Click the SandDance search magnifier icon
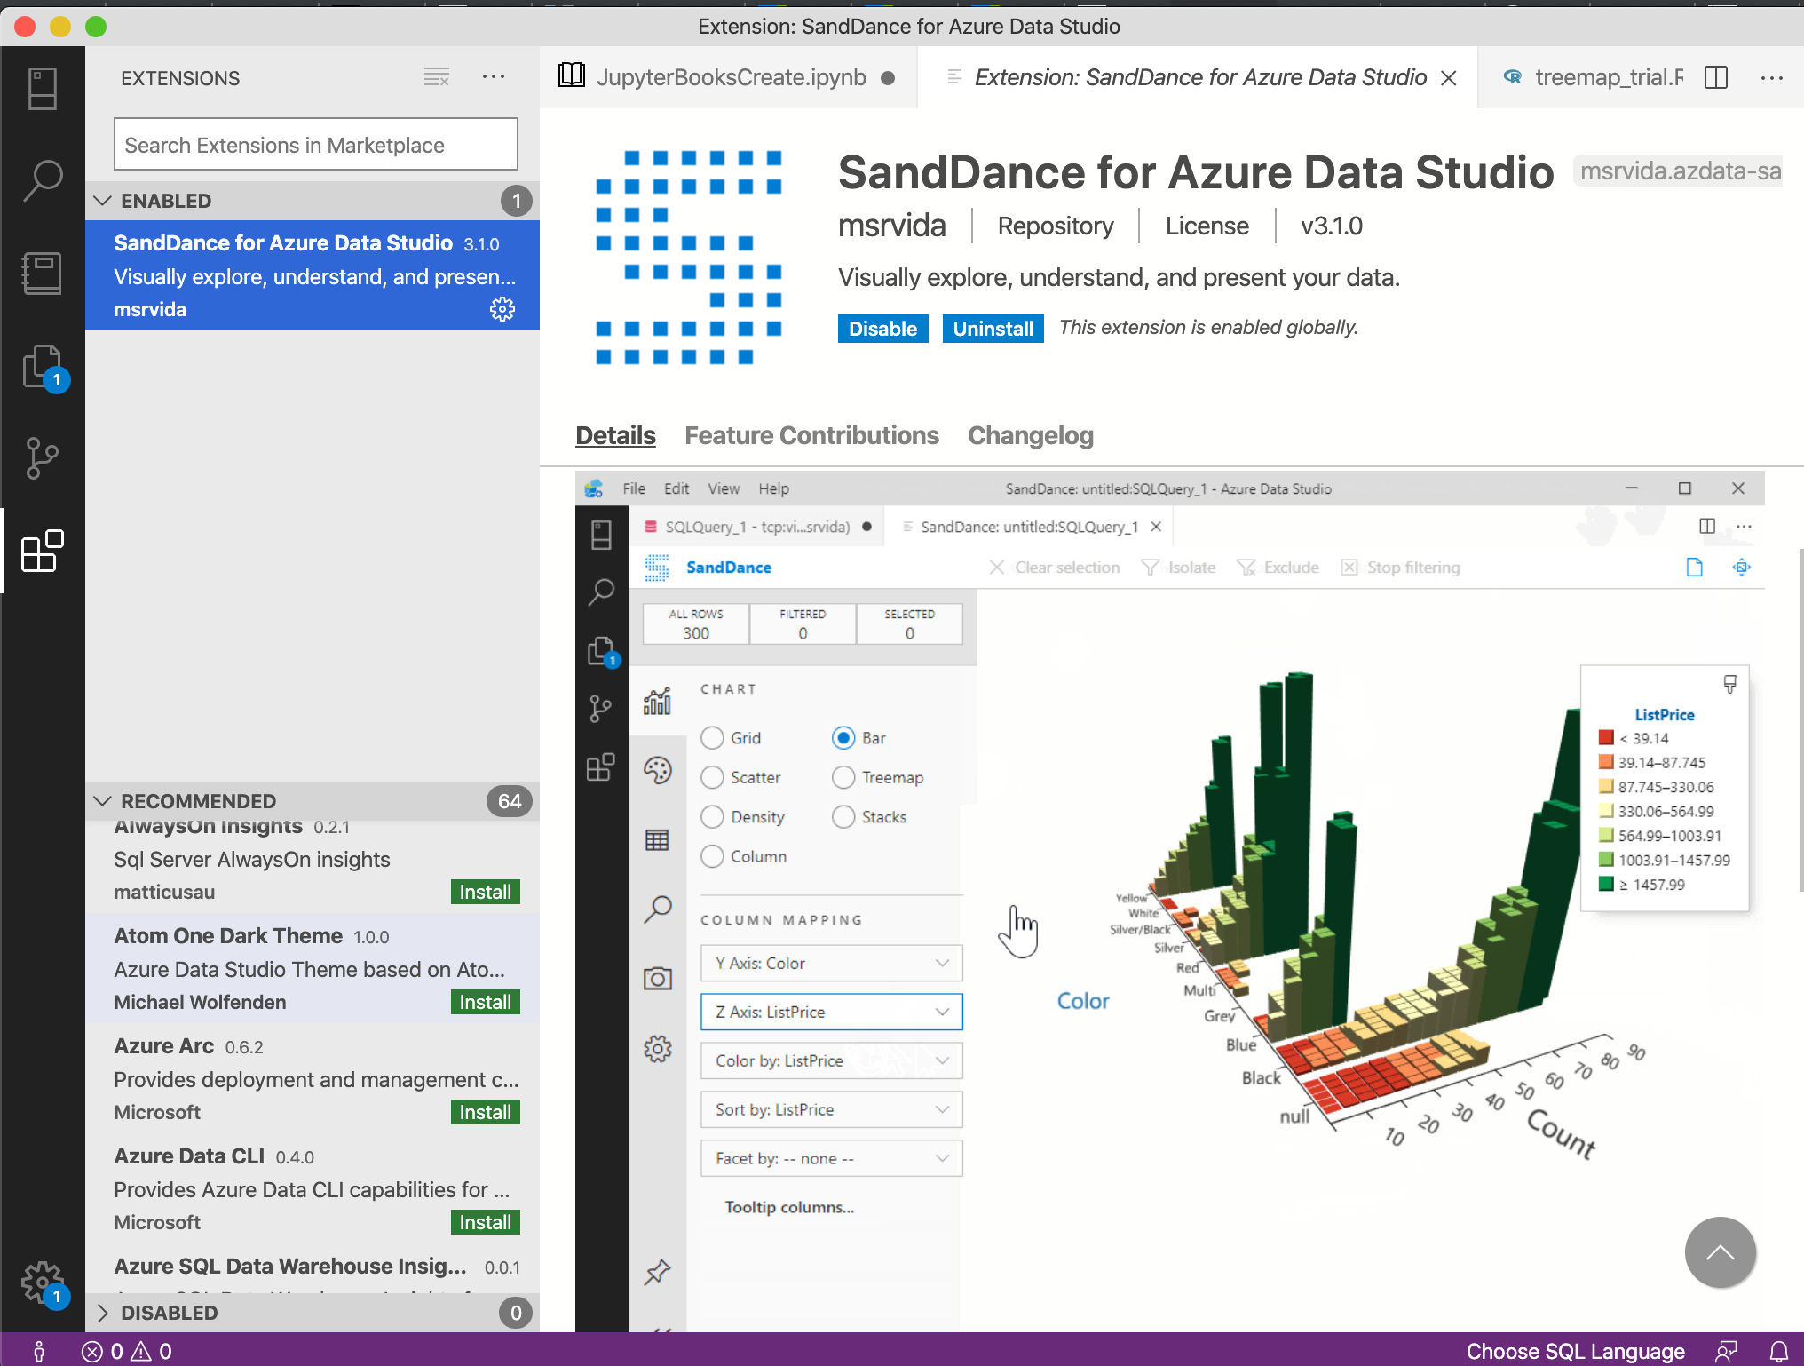Viewport: 1804px width, 1366px height. click(x=657, y=909)
